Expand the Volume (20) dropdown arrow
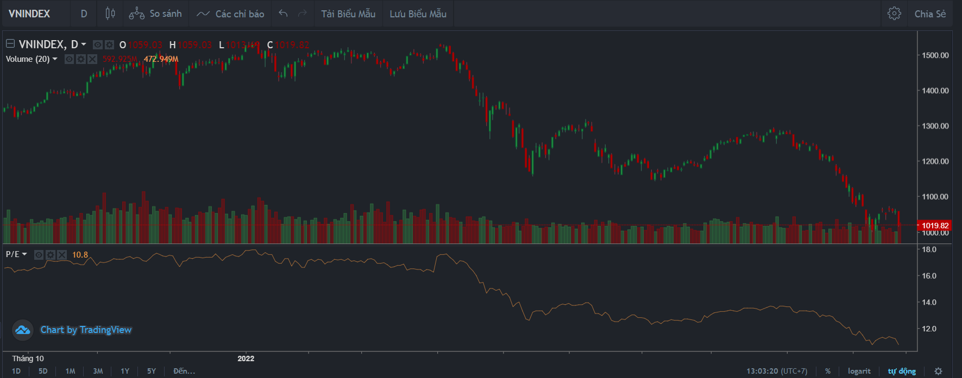This screenshot has height=378, width=962. pyautogui.click(x=55, y=59)
